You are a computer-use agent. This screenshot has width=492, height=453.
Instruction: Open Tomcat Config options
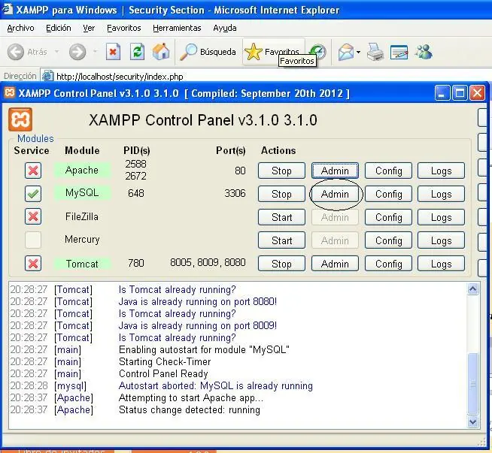pyautogui.click(x=388, y=264)
